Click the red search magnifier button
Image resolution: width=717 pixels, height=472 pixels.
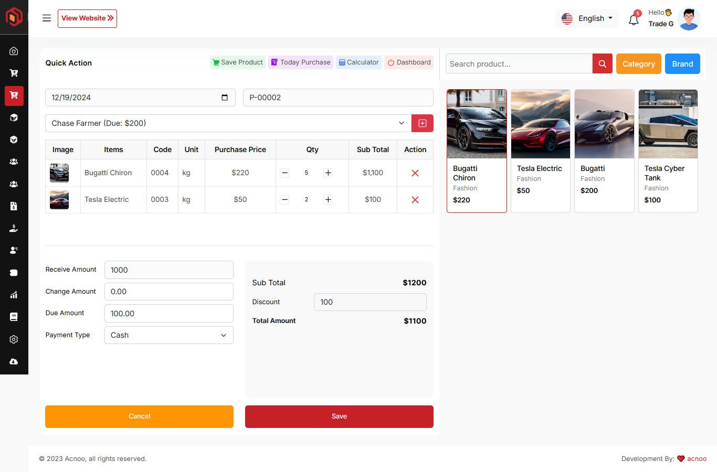[x=602, y=64]
